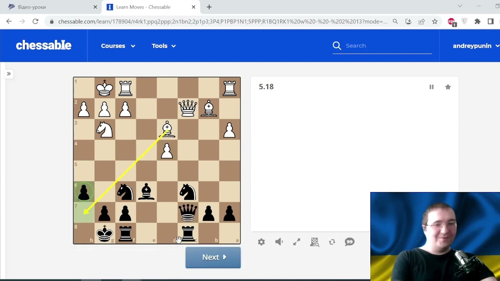View site security lock icon
The width and height of the screenshot is (500, 281).
coord(52,21)
